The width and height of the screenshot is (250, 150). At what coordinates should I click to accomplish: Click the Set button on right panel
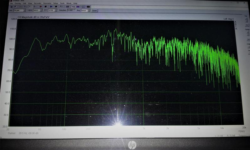coord(248,39)
